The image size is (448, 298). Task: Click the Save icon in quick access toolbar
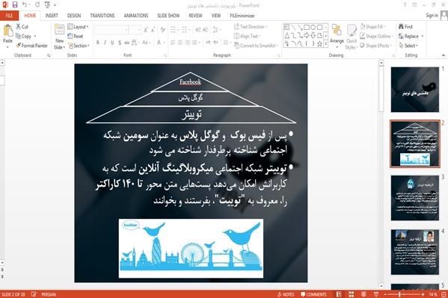pyautogui.click(x=15, y=4)
